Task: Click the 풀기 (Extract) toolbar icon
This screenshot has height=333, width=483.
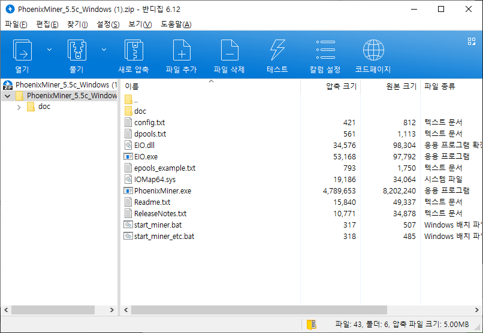Action: point(77,50)
